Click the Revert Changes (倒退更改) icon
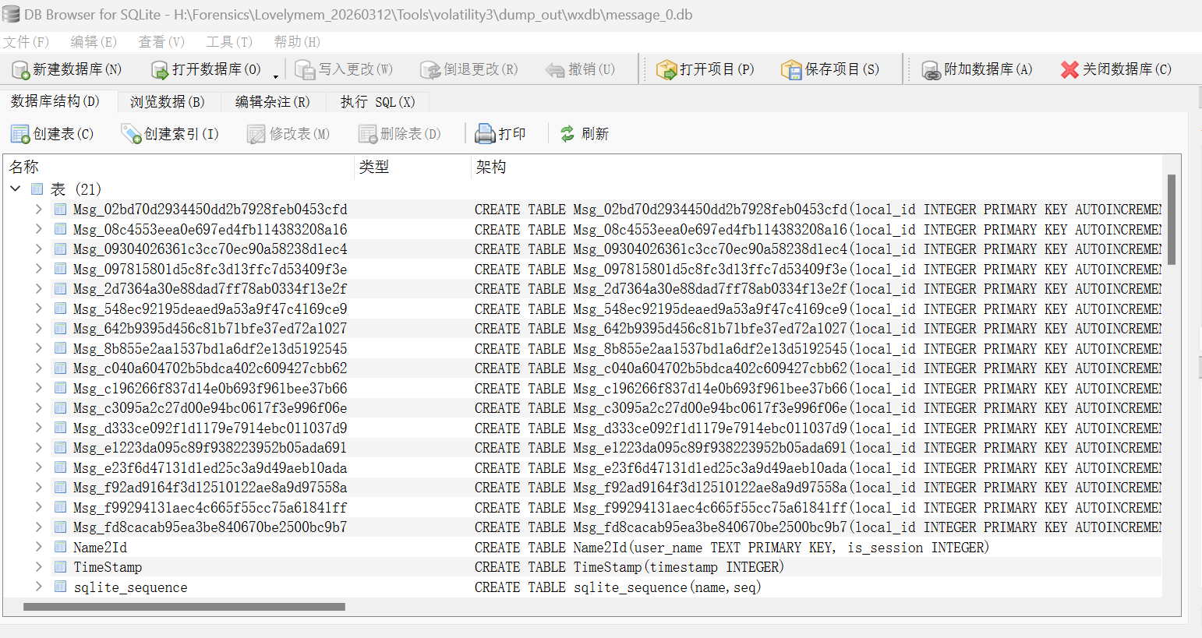 (x=430, y=70)
